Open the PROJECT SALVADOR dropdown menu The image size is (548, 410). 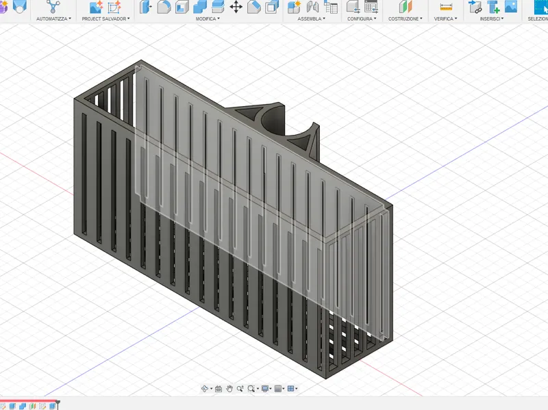coord(105,18)
